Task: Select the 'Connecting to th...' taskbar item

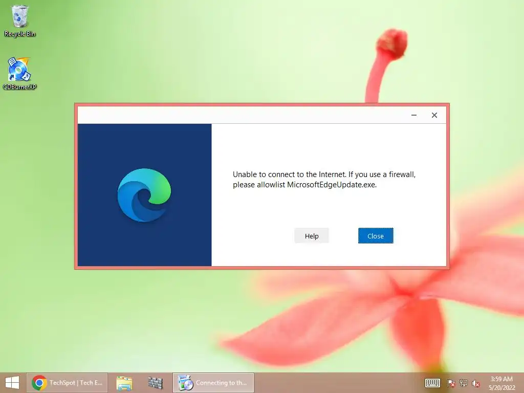Action: 213,383
